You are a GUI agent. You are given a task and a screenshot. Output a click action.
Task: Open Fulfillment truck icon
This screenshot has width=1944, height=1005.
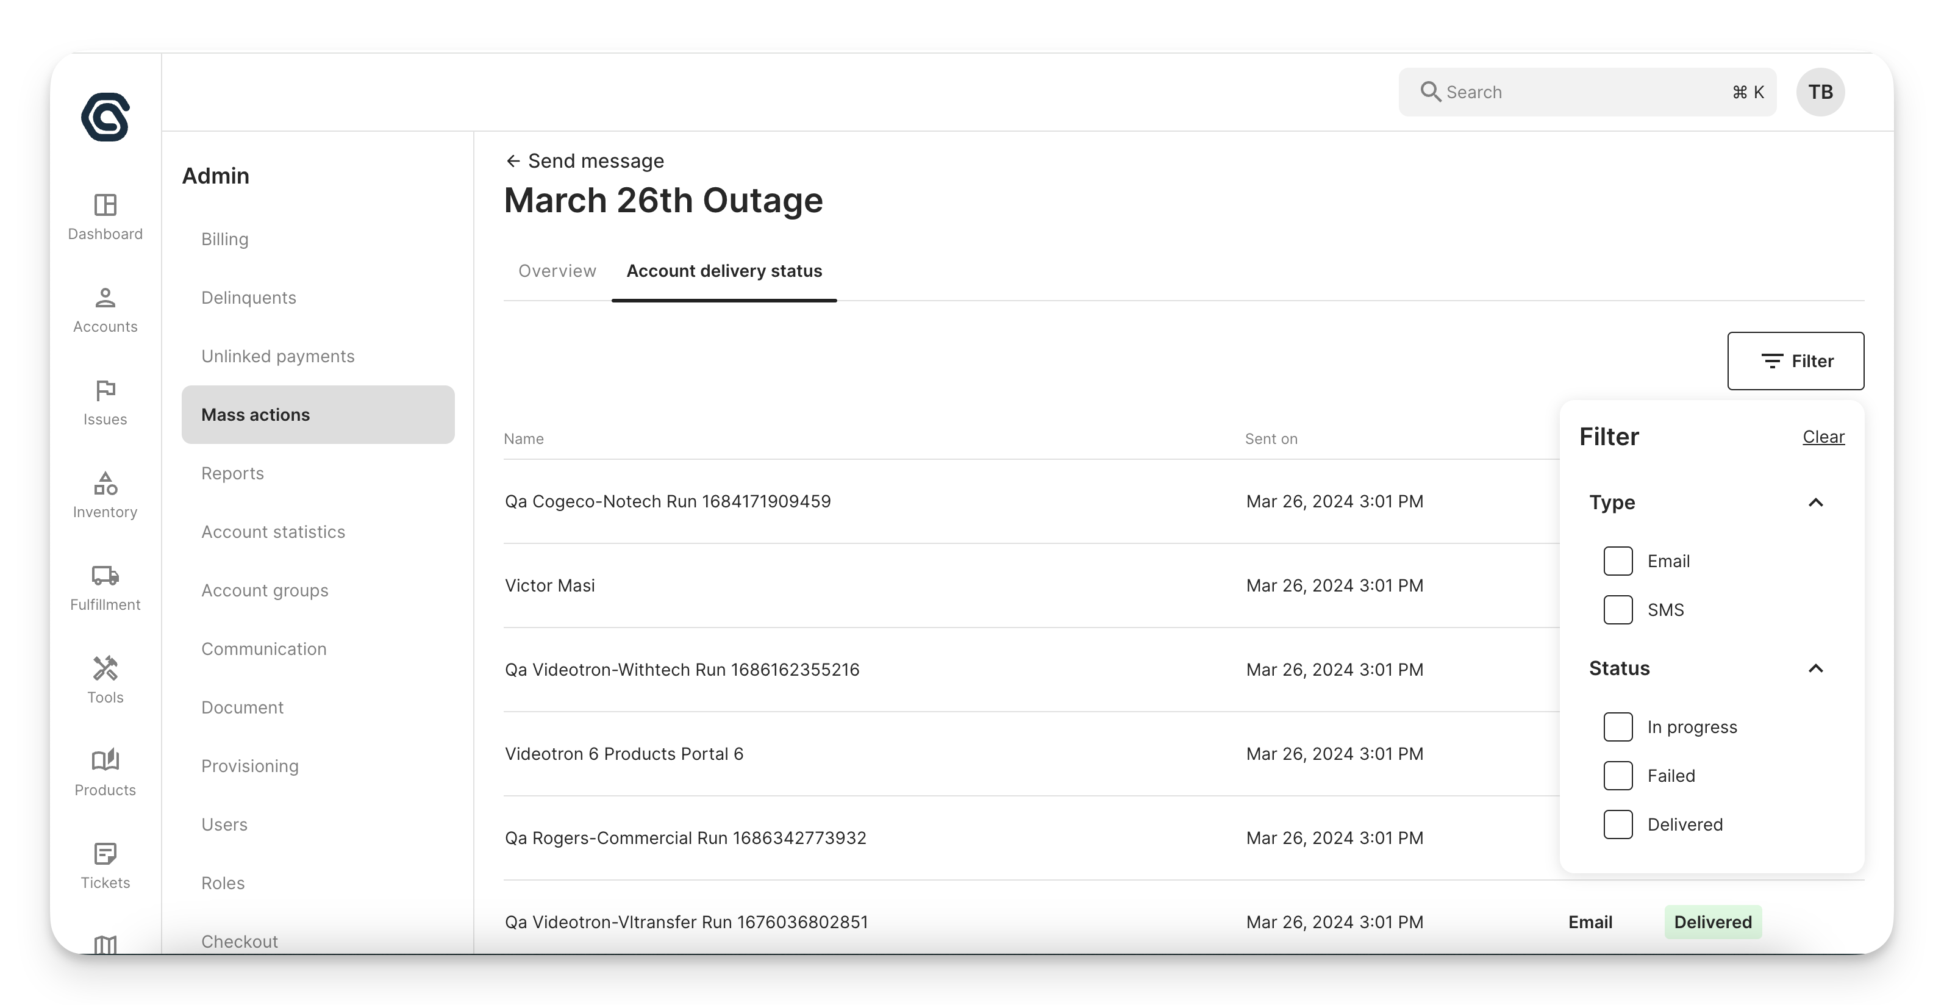point(105,576)
